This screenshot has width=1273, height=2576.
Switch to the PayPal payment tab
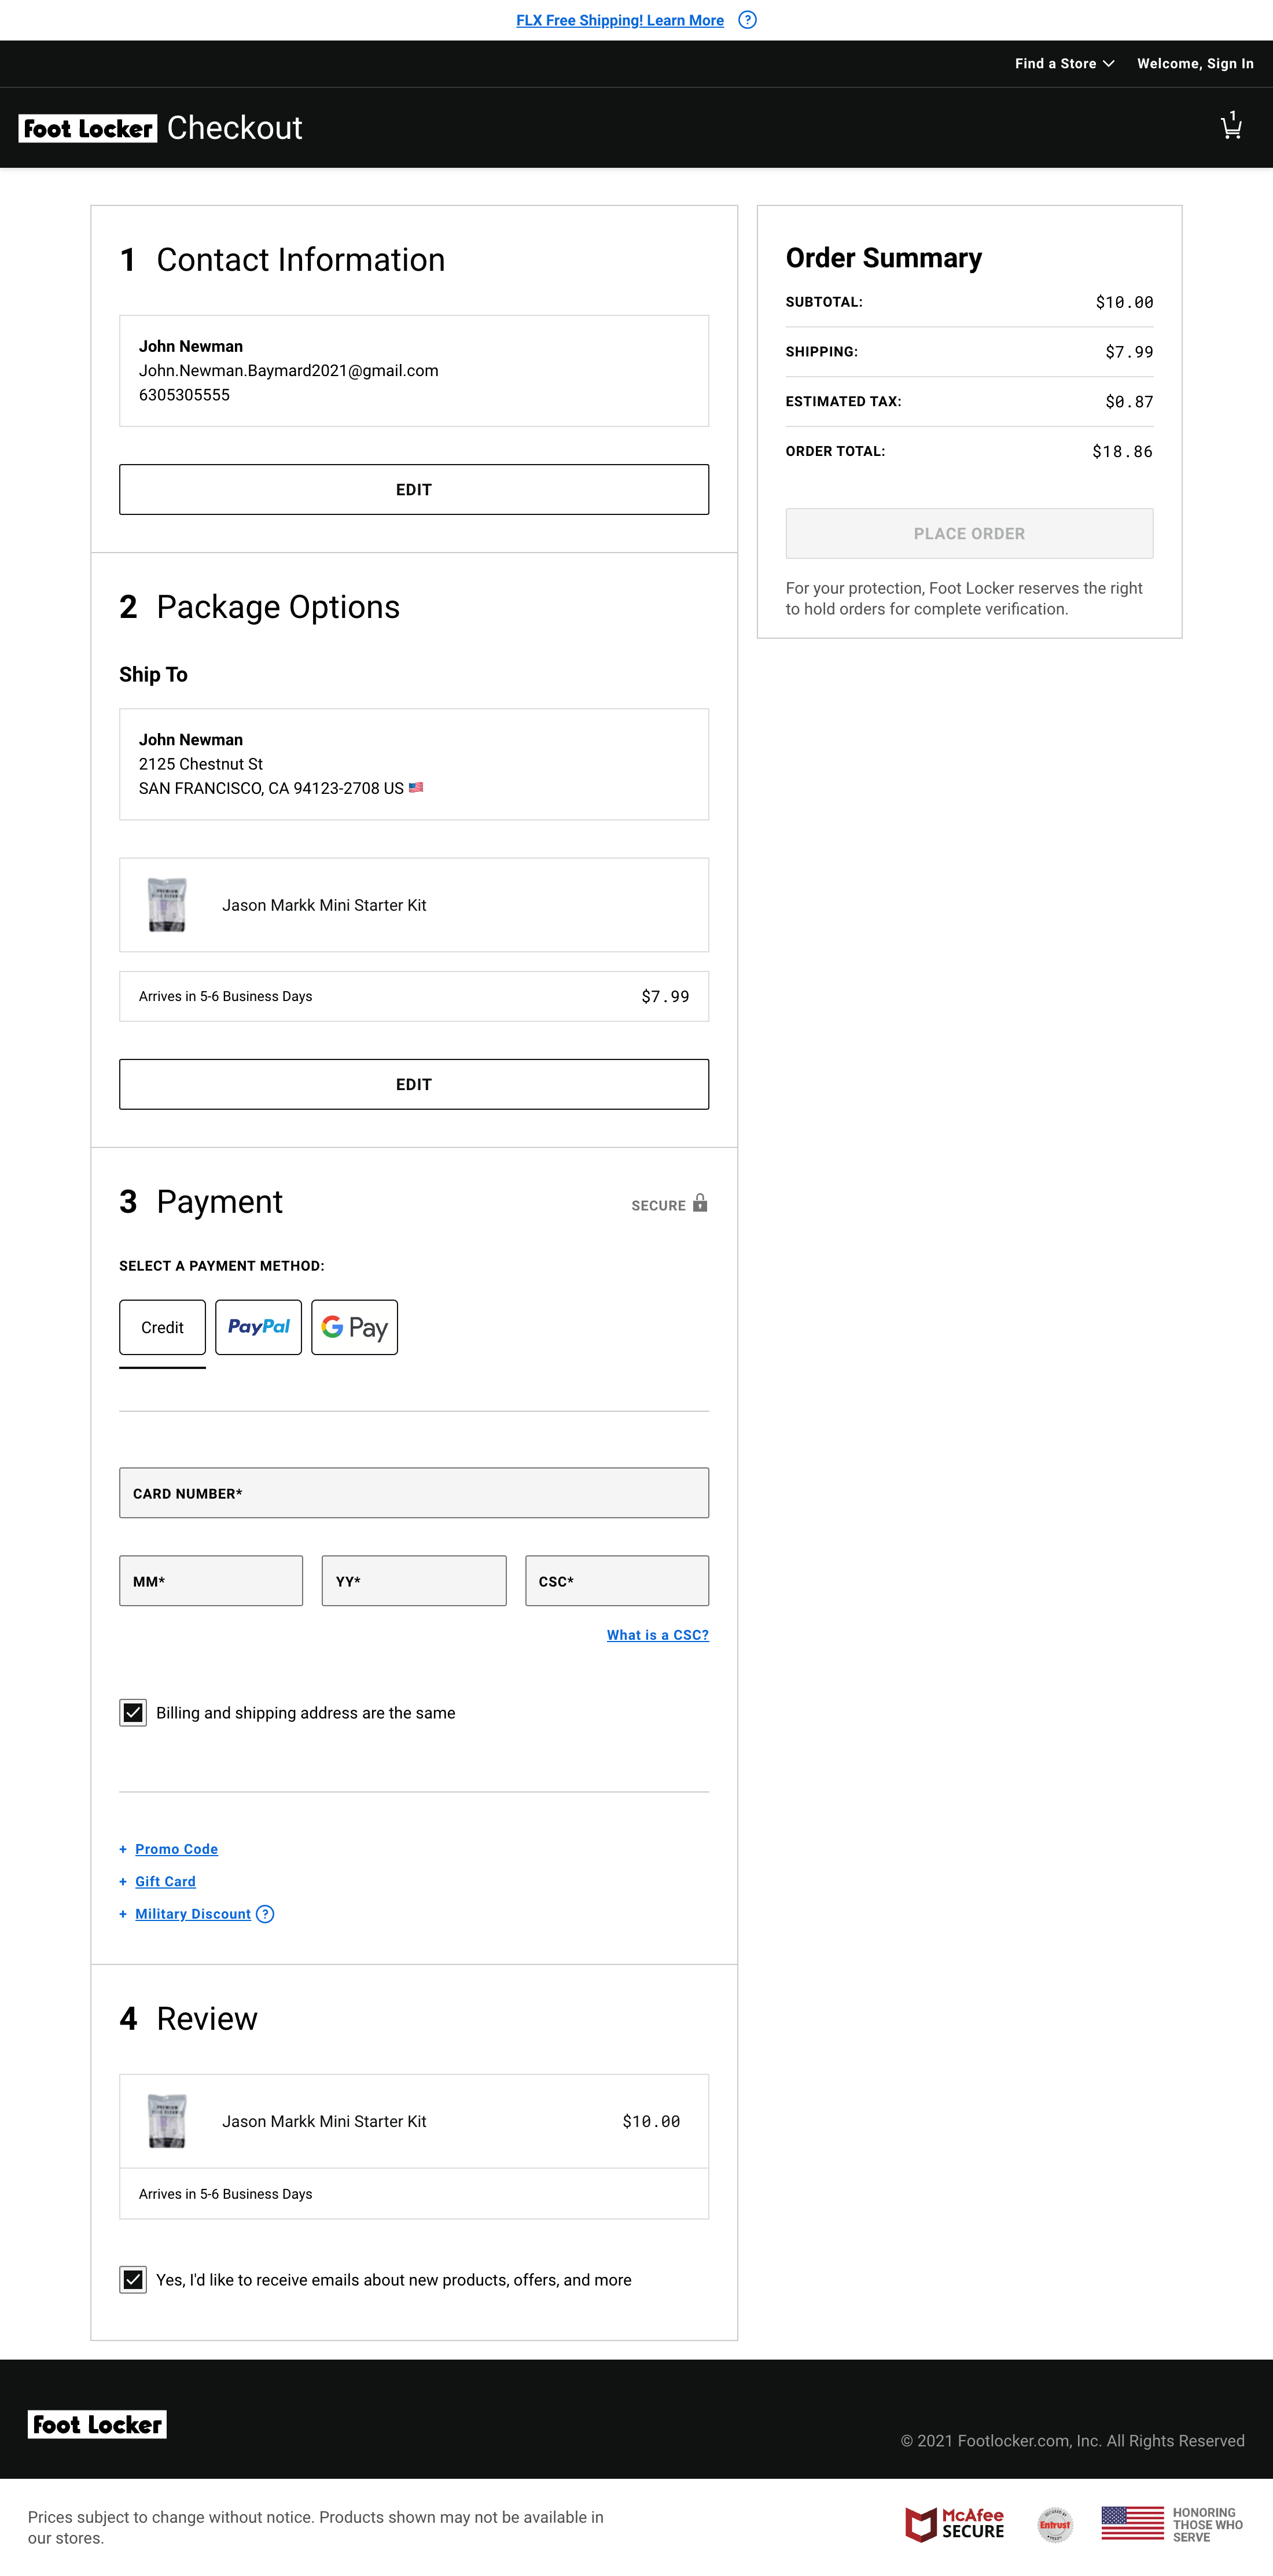pos(258,1327)
